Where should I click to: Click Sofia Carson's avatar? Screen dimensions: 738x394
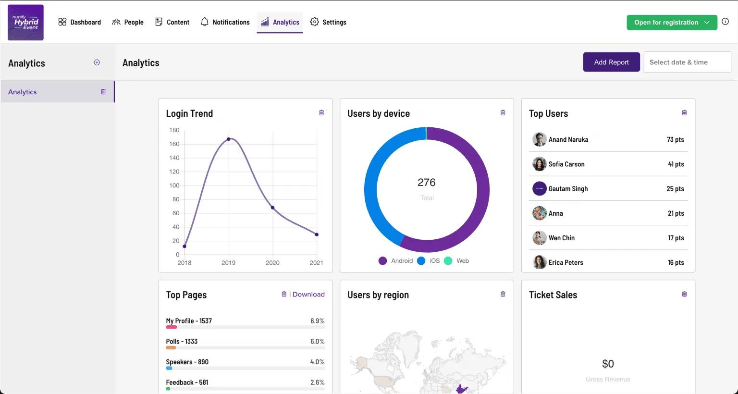coord(540,164)
